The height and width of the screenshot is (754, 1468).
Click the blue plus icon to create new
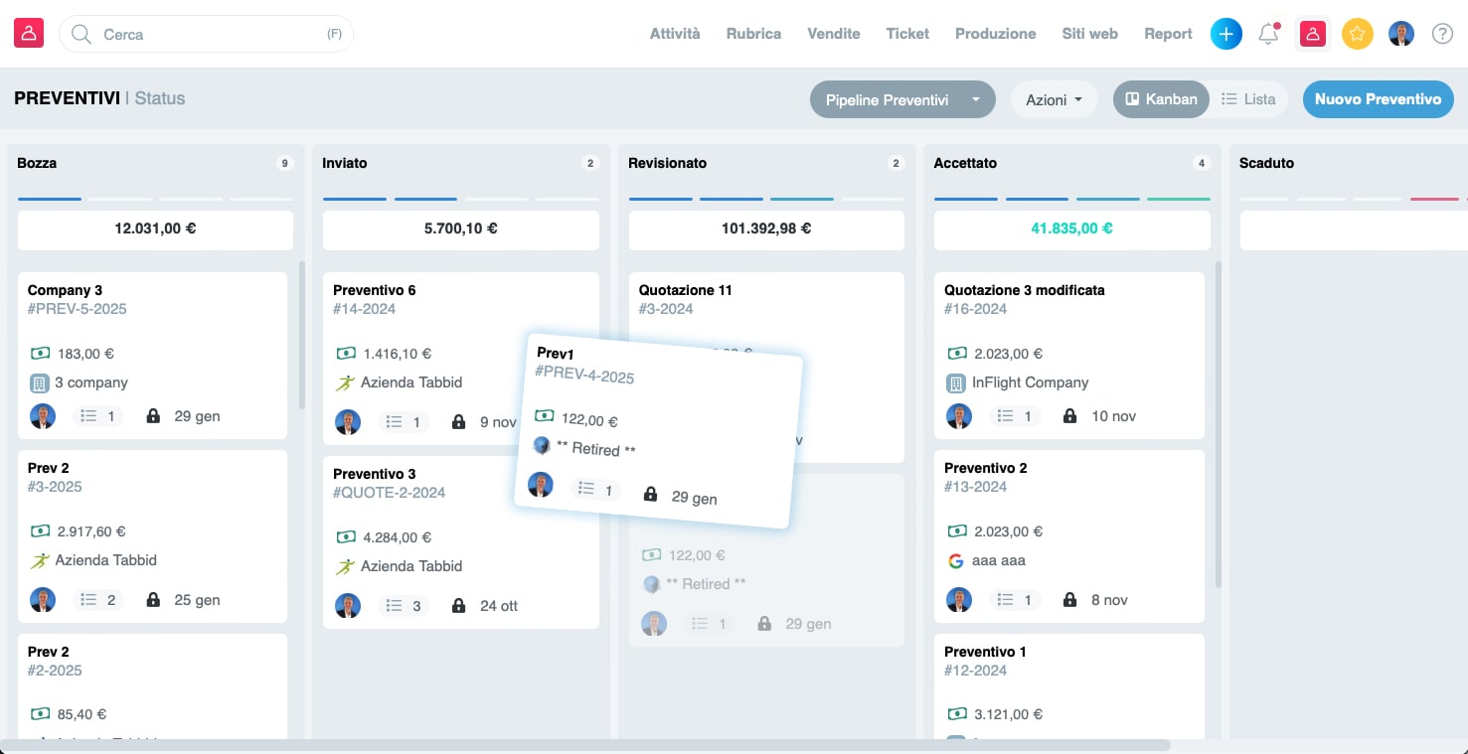click(1225, 33)
